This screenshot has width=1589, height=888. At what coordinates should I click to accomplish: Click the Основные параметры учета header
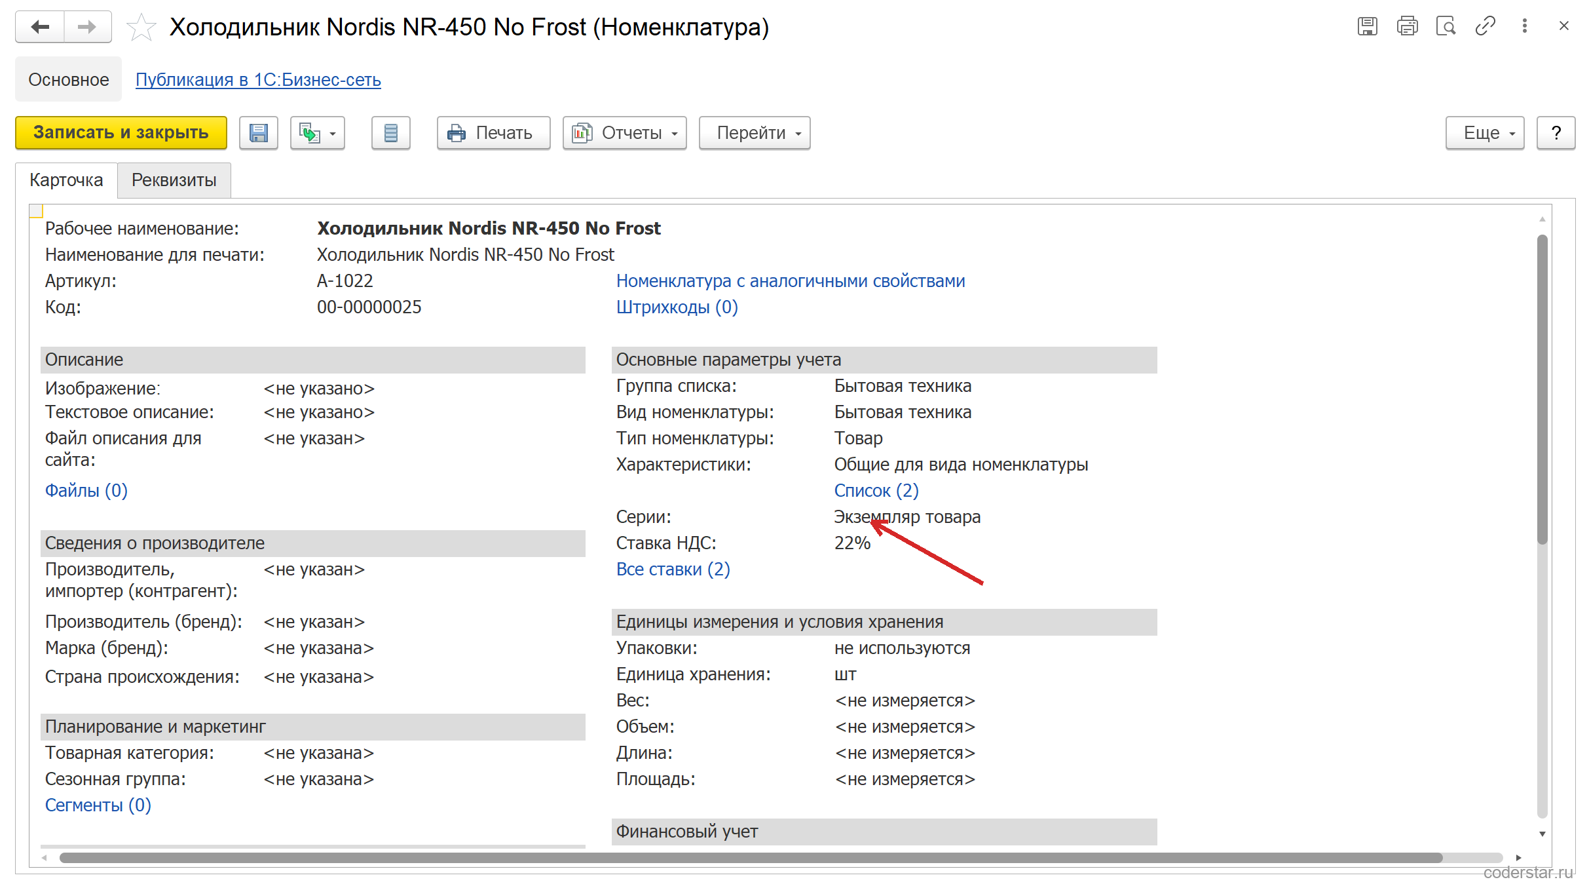click(884, 360)
